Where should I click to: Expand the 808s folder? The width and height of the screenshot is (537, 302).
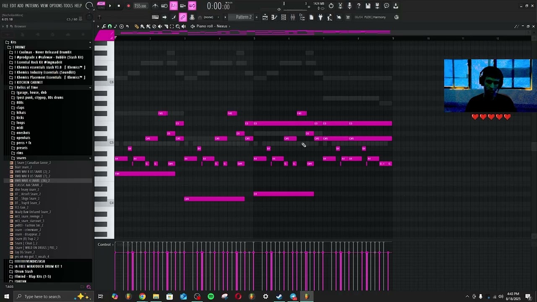pyautogui.click(x=20, y=102)
